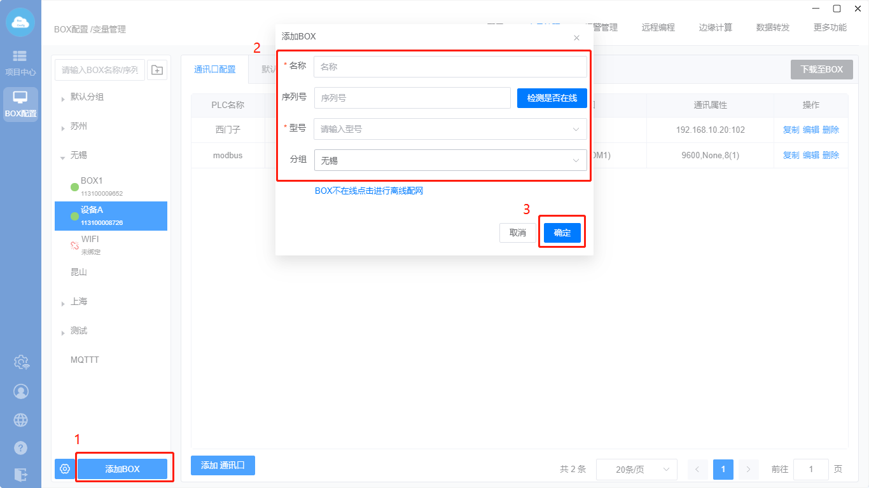This screenshot has height=488, width=869.
Task: Click the logout exit icon
Action: coord(21,475)
